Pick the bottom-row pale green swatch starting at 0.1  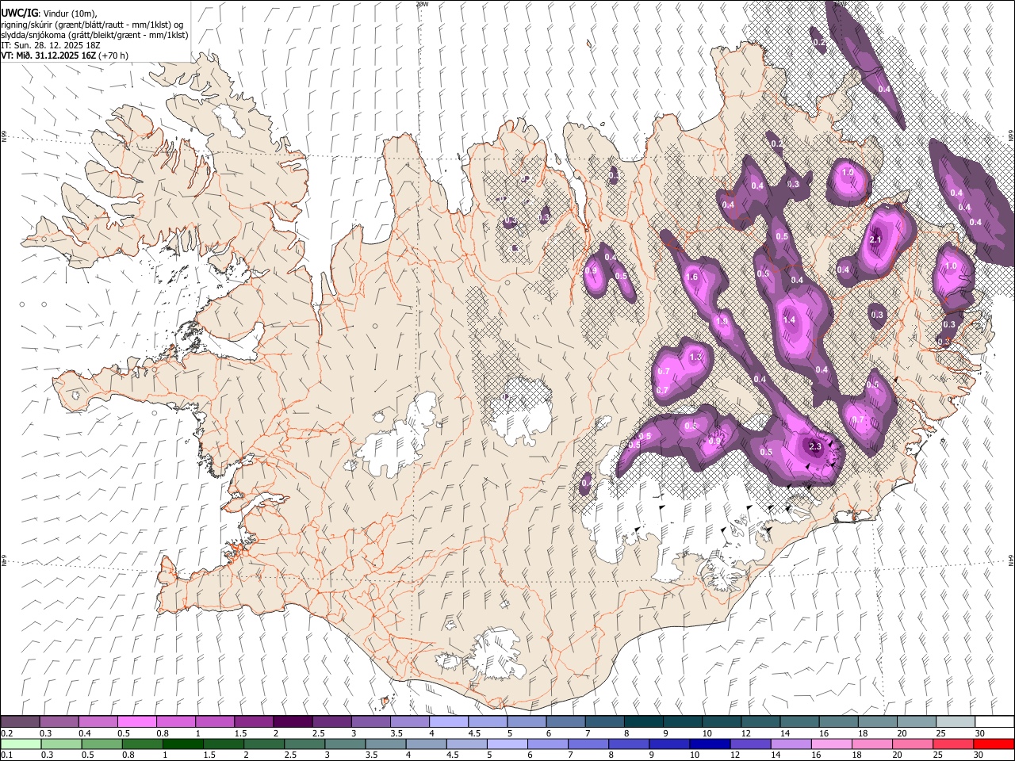pyautogui.click(x=21, y=744)
